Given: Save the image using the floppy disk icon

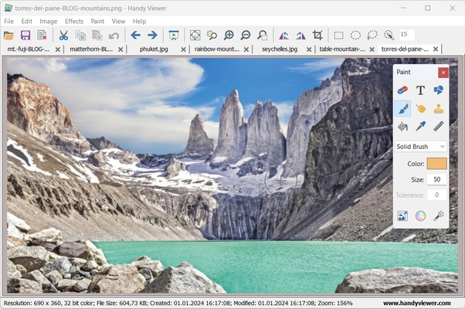Looking at the screenshot, I should 25,35.
